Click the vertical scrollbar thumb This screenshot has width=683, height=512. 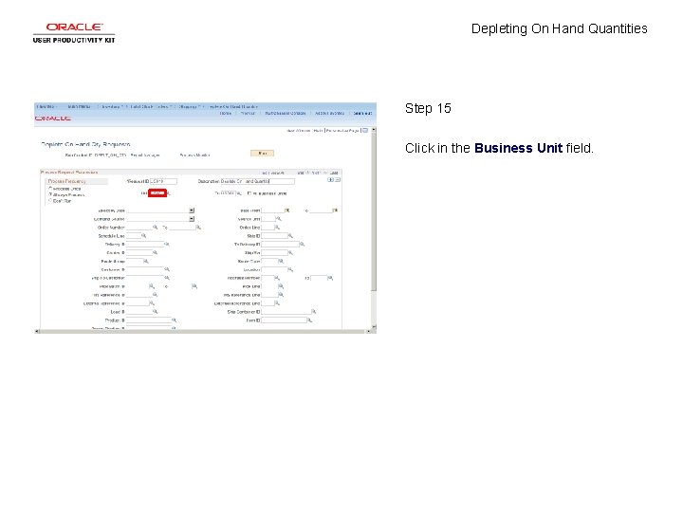click(374, 213)
